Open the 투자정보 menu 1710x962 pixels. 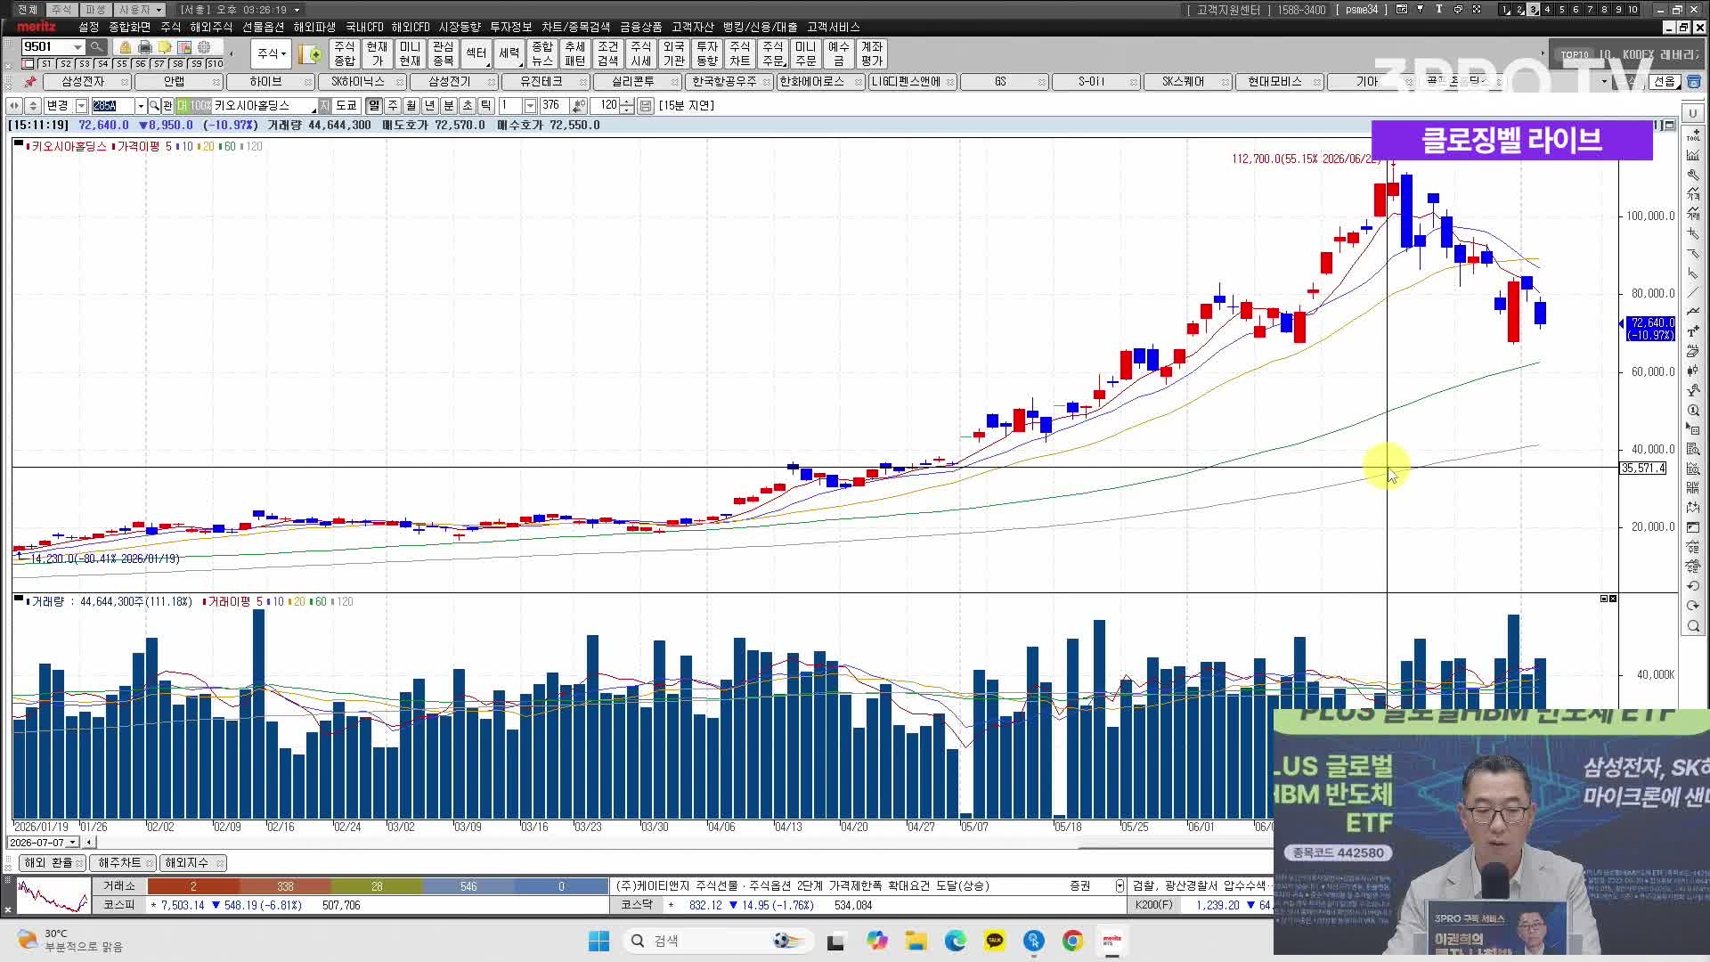point(510,27)
